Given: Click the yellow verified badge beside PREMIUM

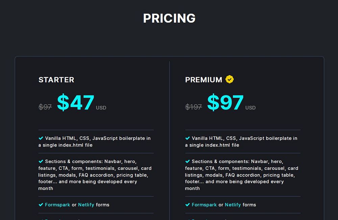Looking at the screenshot, I should point(230,79).
